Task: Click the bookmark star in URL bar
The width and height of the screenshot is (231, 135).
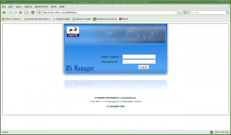Action: tap(175, 13)
